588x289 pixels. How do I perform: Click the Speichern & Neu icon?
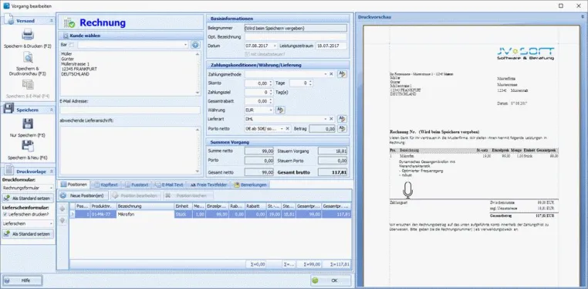(x=28, y=146)
